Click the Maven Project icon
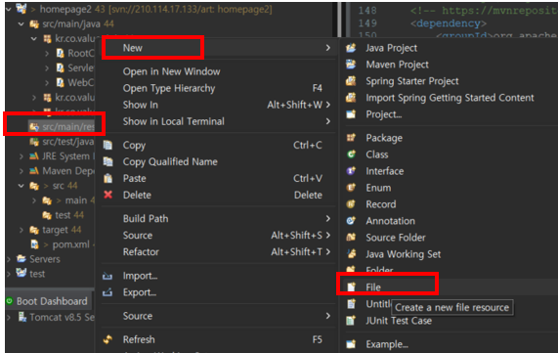The width and height of the screenshot is (558, 353). 351,65
